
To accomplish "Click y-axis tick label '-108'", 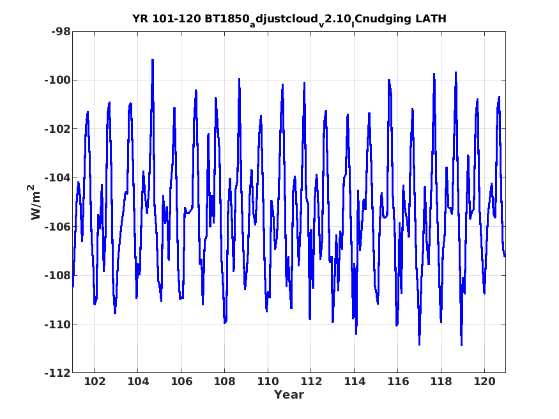I will coord(57,275).
